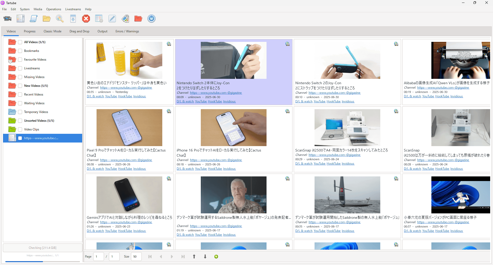The height and width of the screenshot is (265, 493).
Task: Click the current Page number field
Action: click(x=98, y=257)
